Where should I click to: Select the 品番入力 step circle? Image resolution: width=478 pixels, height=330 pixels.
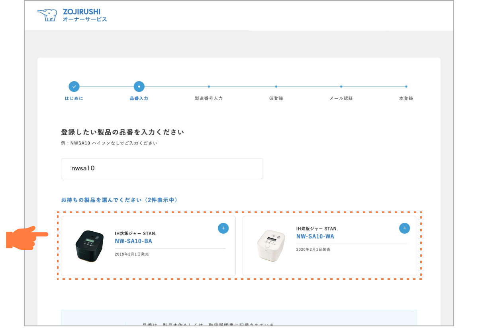[139, 86]
